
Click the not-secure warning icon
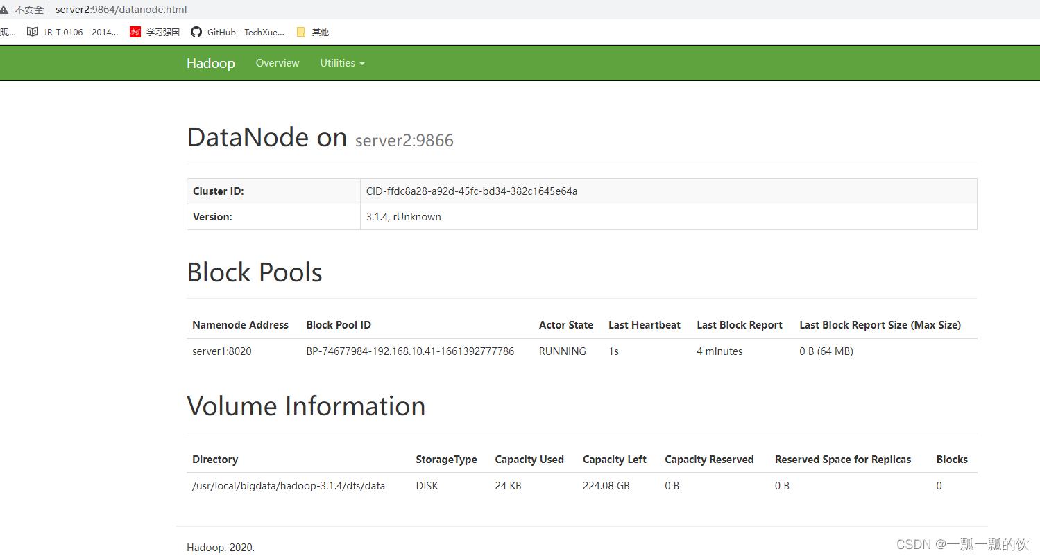[5, 10]
